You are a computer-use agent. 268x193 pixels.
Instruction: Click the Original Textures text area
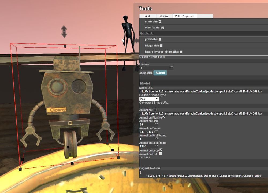coord(204,174)
